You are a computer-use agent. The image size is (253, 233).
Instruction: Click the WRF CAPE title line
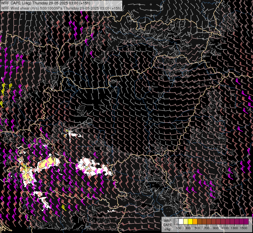click(x=46, y=3)
